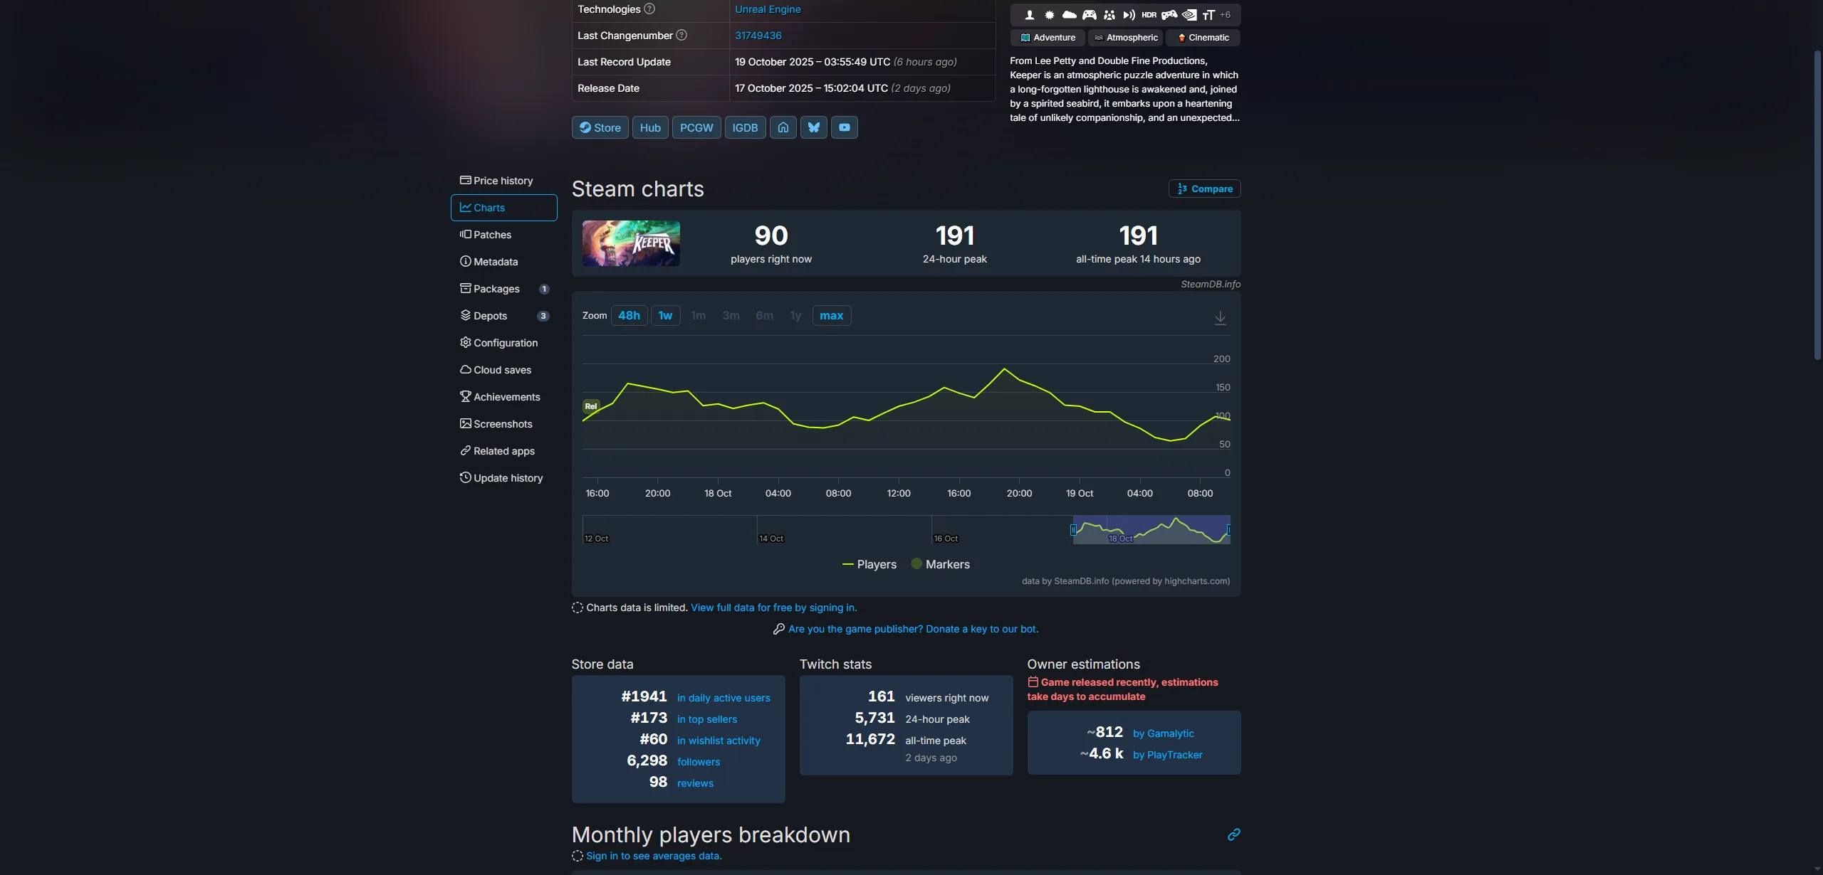Viewport: 1823px width, 875px height.
Task: Open the game's homepage via house icon
Action: pyautogui.click(x=783, y=127)
